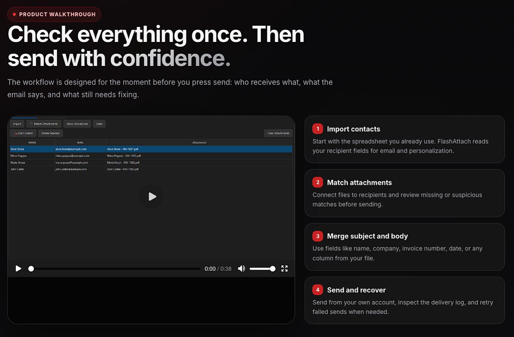The image size is (514, 337).
Task: Click the 0:00 / 0:38 time display
Action: (218, 269)
